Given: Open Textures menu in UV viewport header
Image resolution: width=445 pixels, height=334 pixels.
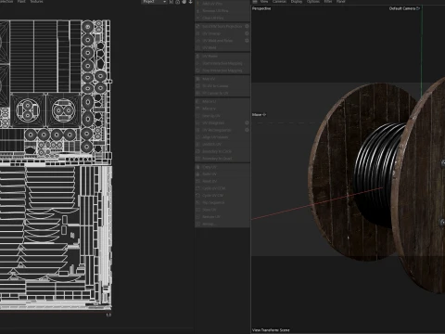Looking at the screenshot, I should point(36,2).
